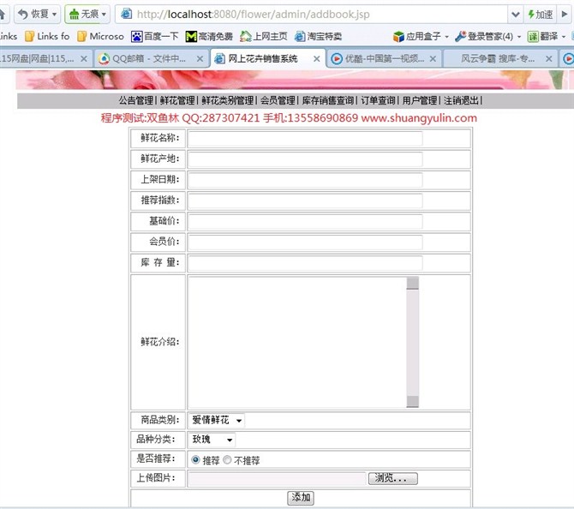This screenshot has width=574, height=509.
Task: Click the 鲜花名称 input field
Action: (305, 139)
